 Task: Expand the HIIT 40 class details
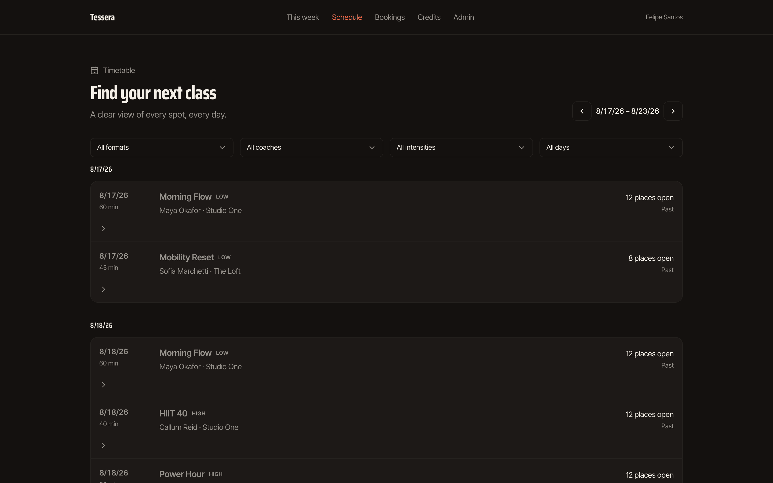(104, 445)
